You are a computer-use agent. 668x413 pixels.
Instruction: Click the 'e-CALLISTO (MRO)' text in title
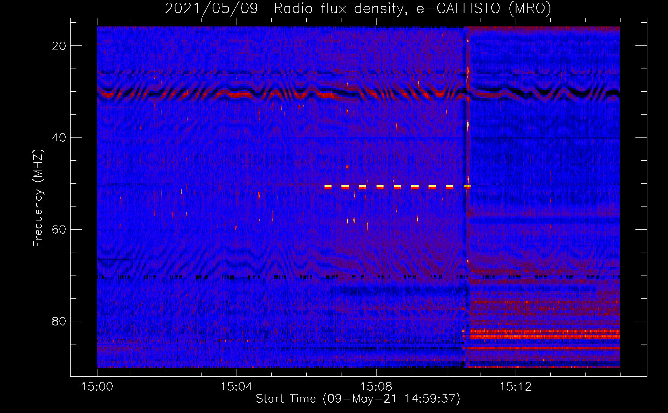(484, 8)
